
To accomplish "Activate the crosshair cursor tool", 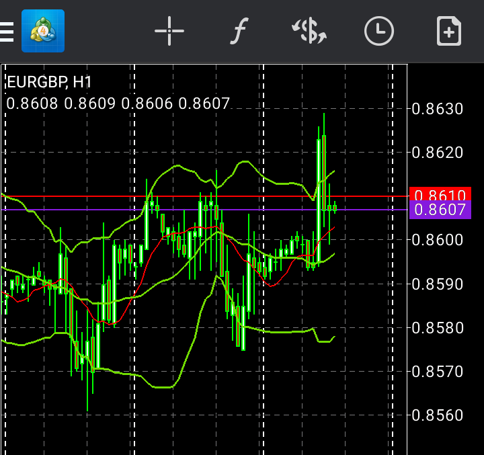I will [x=169, y=32].
